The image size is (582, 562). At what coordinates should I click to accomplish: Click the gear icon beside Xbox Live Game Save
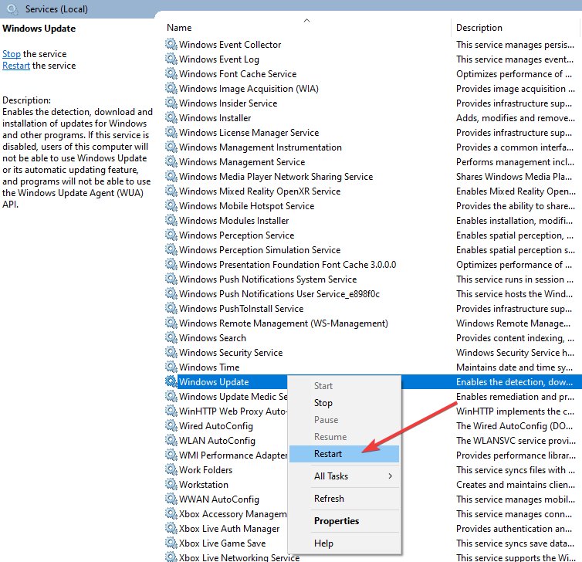pos(171,543)
